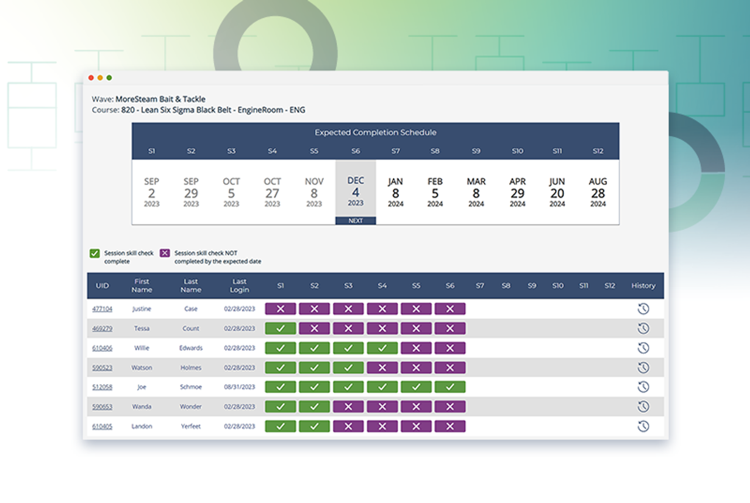The image size is (750, 503).
Task: Click Willie Edwards' S1 green checkmark
Action: pyautogui.click(x=280, y=348)
